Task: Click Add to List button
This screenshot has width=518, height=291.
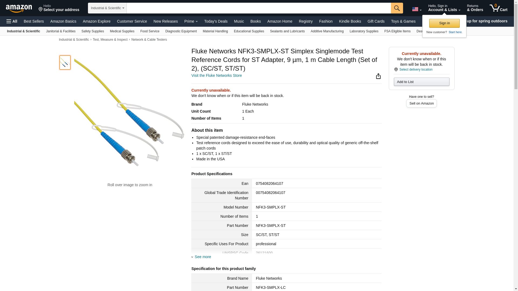Action: (421, 82)
